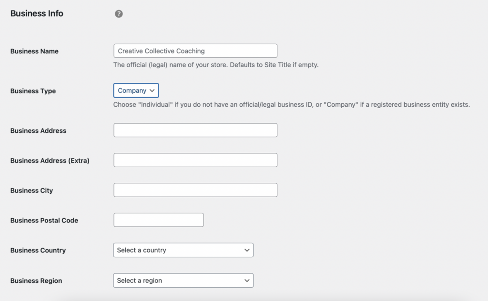Expand the Select a country dropdown
This screenshot has height=301, width=488.
(183, 250)
